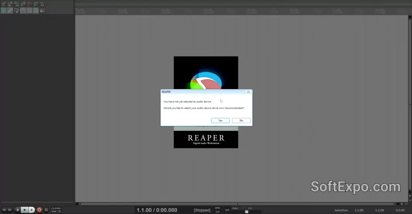Click the BPM 120 tempo field

[218, 210]
